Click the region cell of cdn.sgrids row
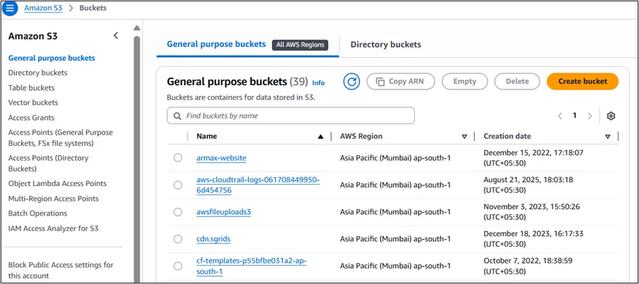639x284 pixels. tap(395, 239)
